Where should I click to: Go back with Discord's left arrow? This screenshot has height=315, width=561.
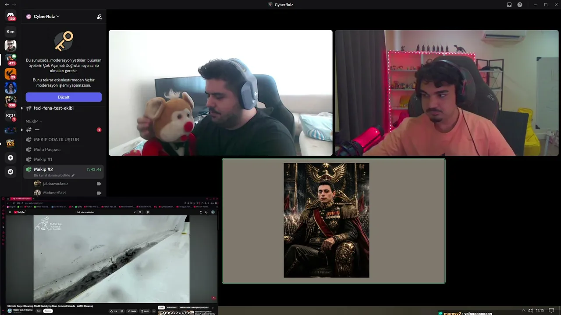[7, 4]
